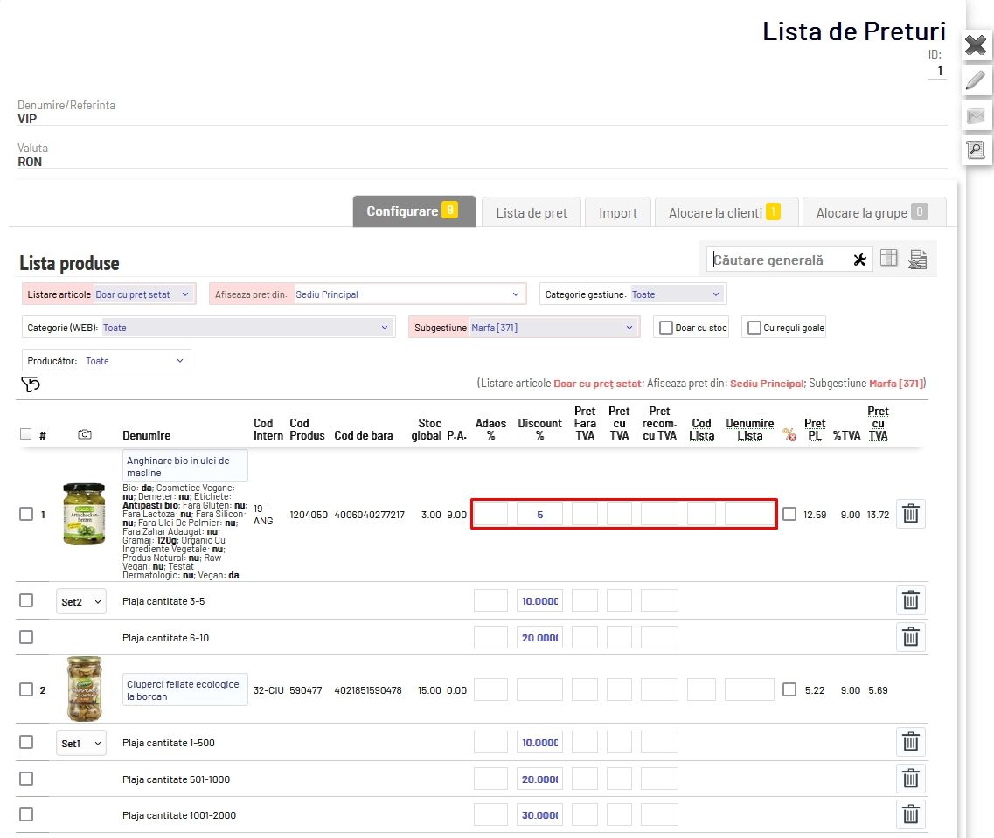Open the Subgestiune Marfa dropdown
This screenshot has width=994, height=838.
[x=553, y=328]
